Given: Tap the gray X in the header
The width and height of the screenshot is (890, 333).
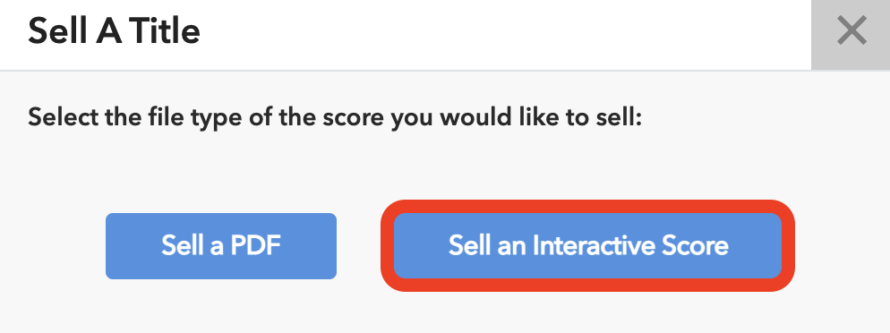Looking at the screenshot, I should tap(851, 31).
